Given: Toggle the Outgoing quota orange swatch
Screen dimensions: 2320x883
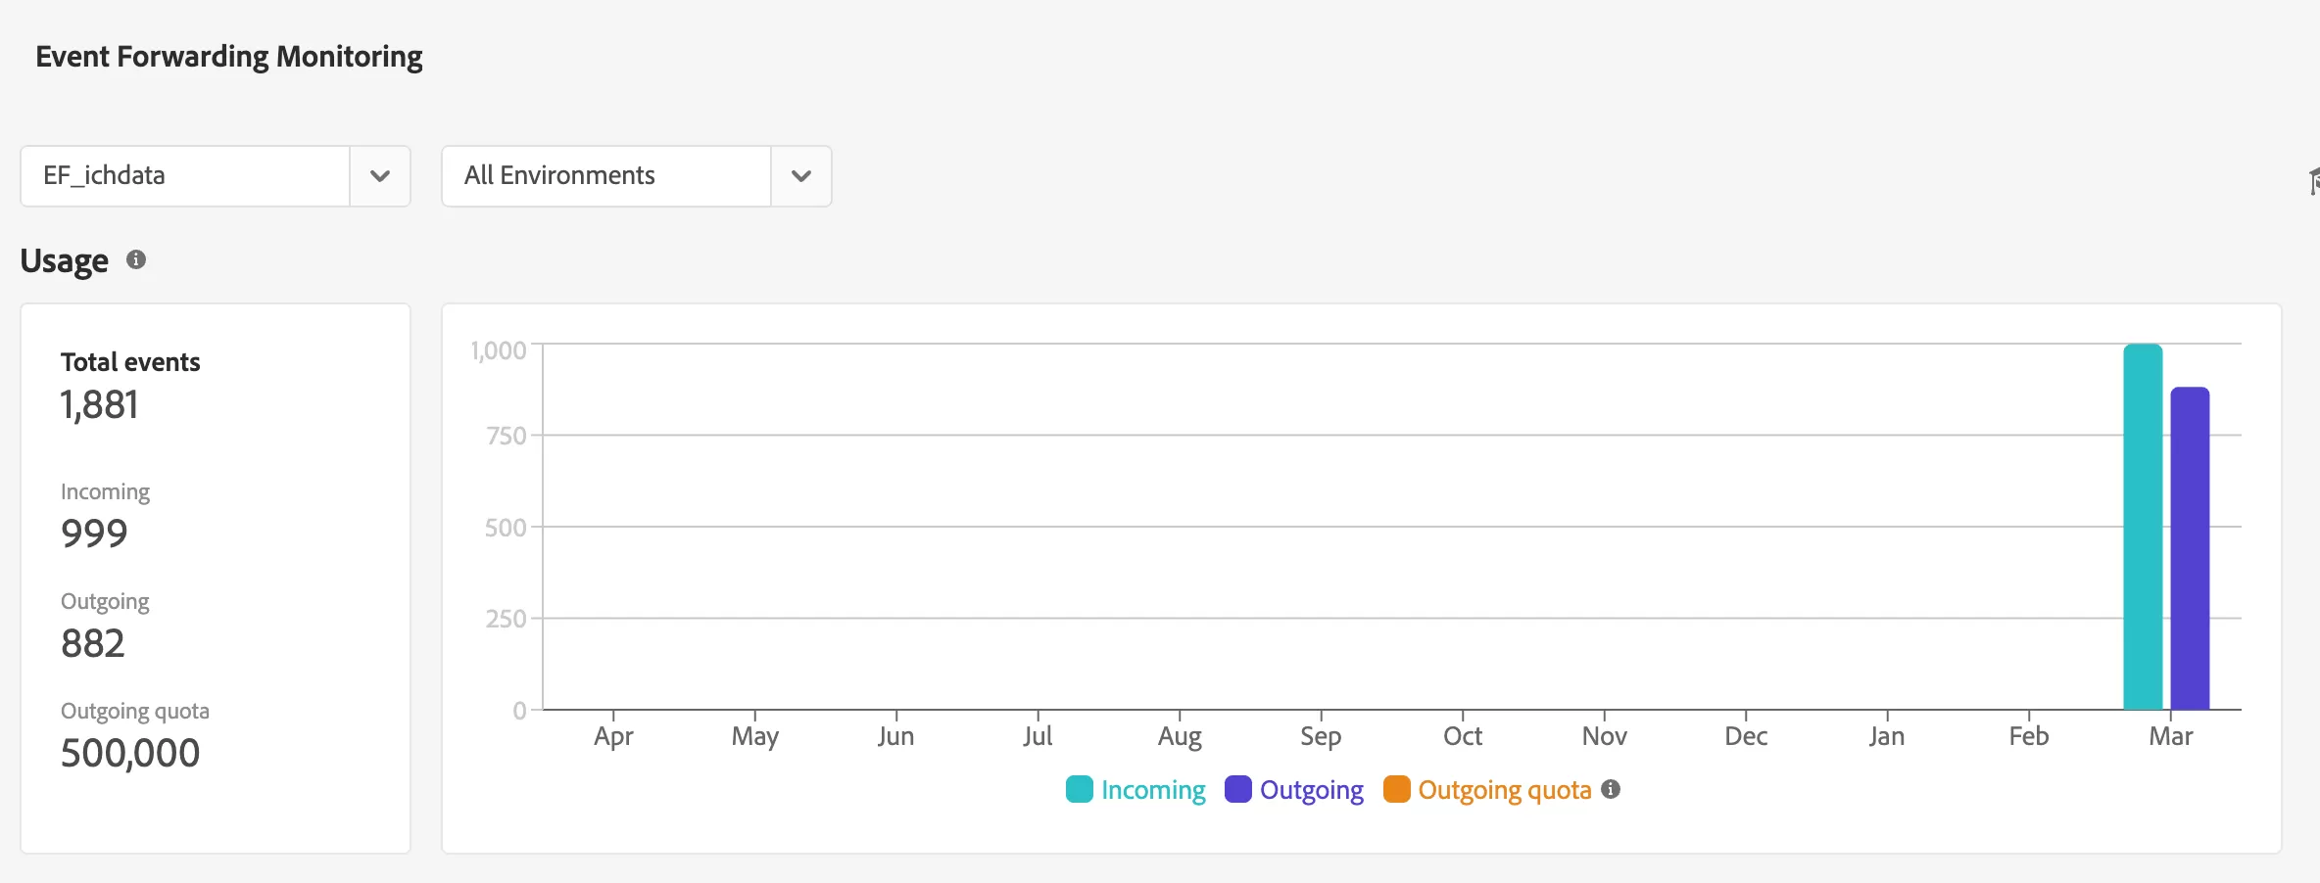Looking at the screenshot, I should (x=1396, y=789).
